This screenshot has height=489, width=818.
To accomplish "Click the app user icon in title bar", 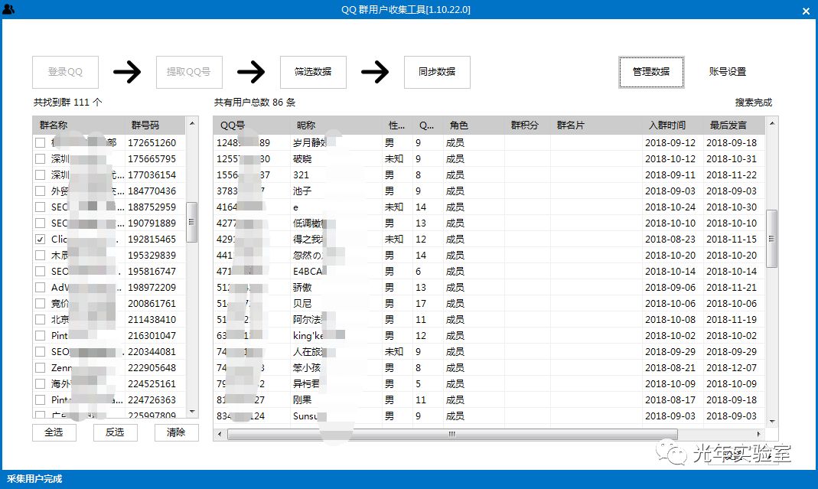I will (x=8, y=9).
